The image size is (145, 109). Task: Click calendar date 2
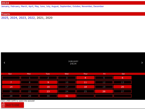point(48,78)
